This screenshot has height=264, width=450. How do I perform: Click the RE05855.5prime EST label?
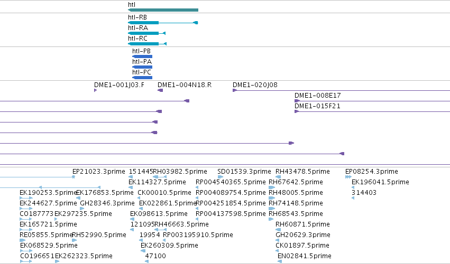click(x=46, y=235)
